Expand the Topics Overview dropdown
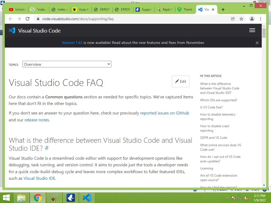 click(x=67, y=64)
